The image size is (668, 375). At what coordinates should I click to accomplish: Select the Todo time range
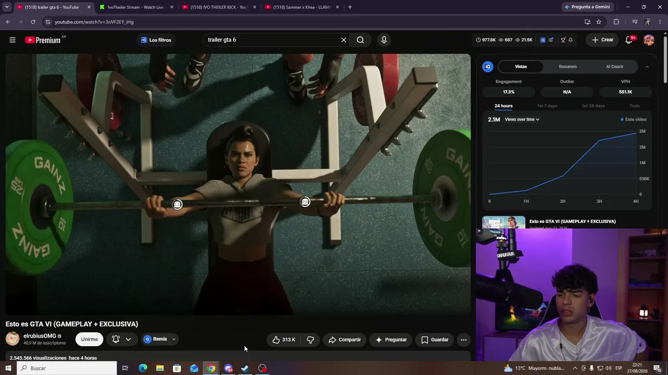(635, 106)
